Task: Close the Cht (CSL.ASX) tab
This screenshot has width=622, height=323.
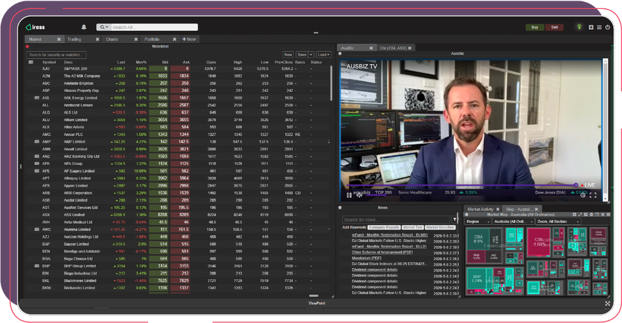Action: [x=410, y=48]
